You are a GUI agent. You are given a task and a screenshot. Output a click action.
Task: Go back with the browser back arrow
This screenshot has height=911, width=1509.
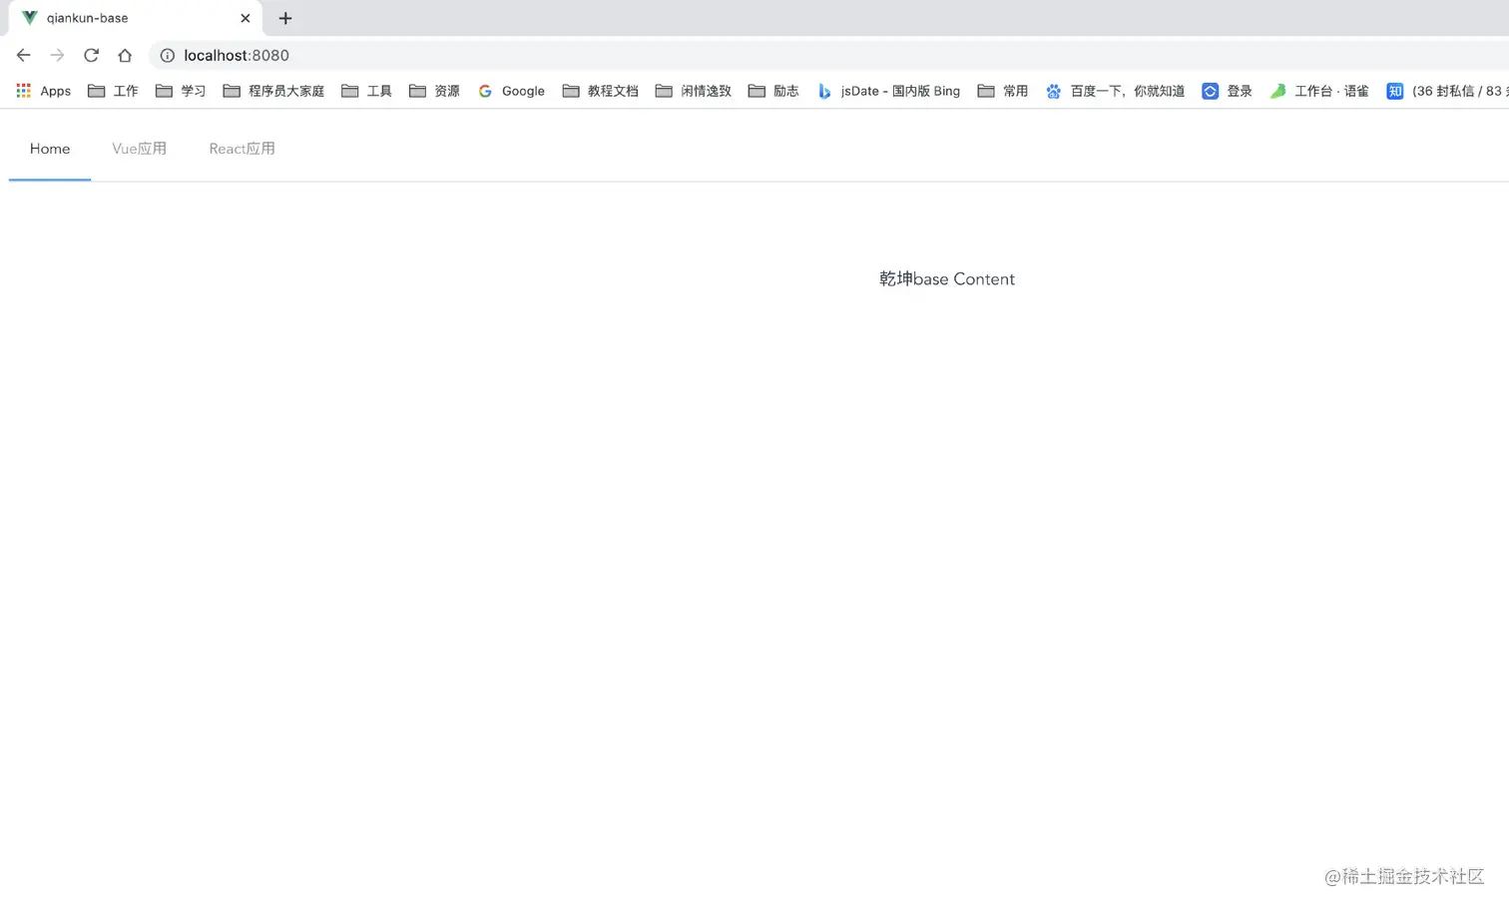[23, 56]
